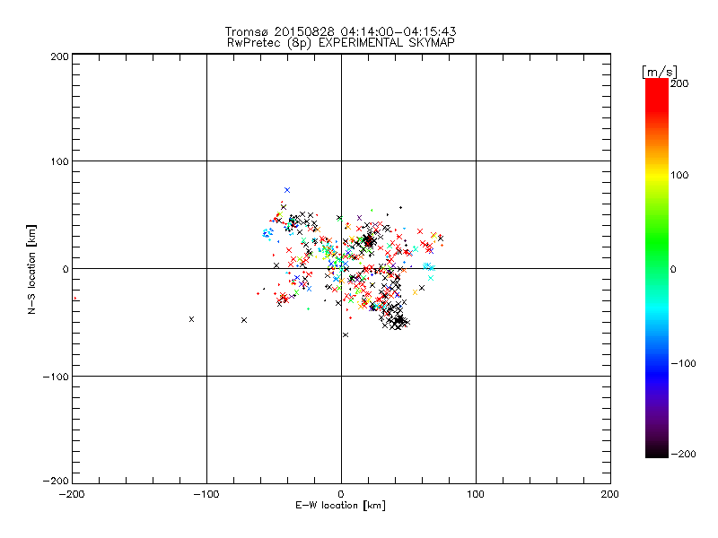Click the colorbar label '200' at top
This screenshot has height=538, width=718.
click(679, 83)
